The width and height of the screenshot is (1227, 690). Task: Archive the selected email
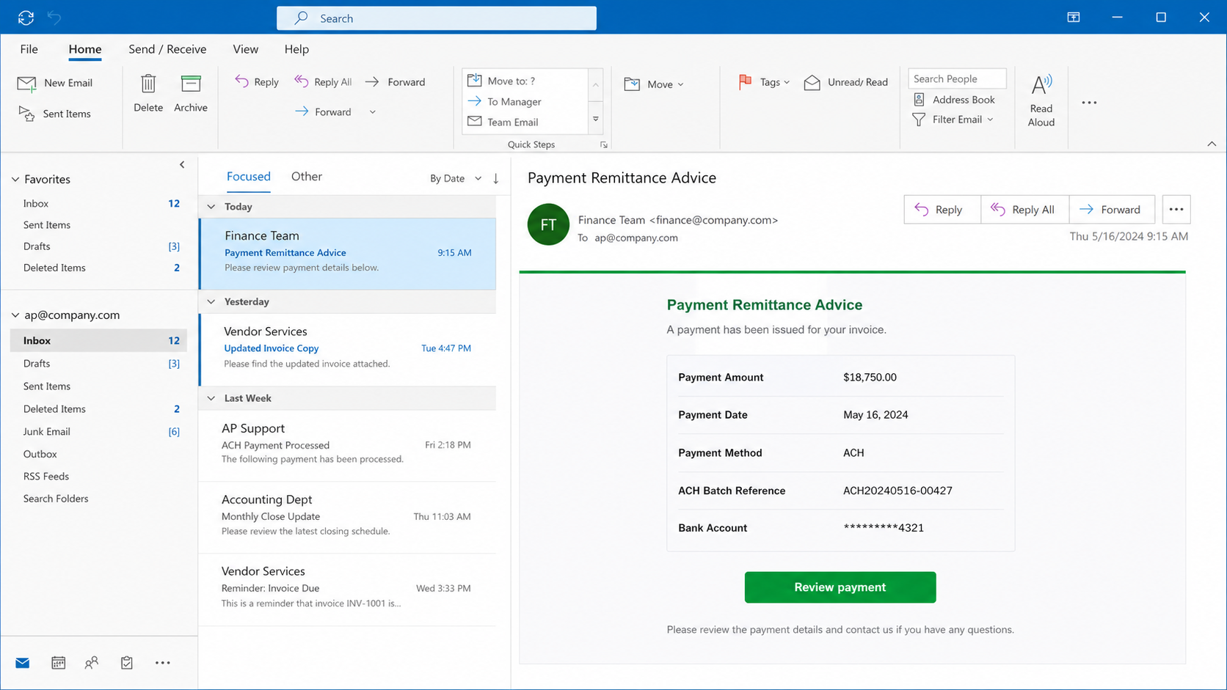(x=191, y=93)
